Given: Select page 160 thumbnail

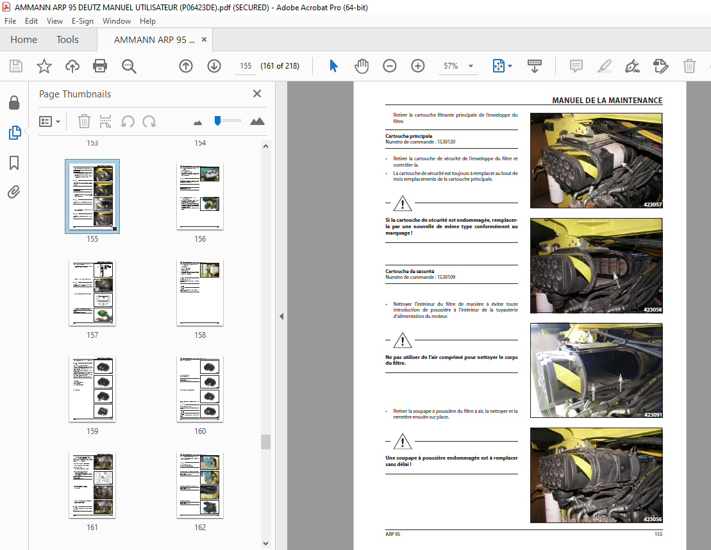Looking at the screenshot, I should pyautogui.click(x=200, y=388).
